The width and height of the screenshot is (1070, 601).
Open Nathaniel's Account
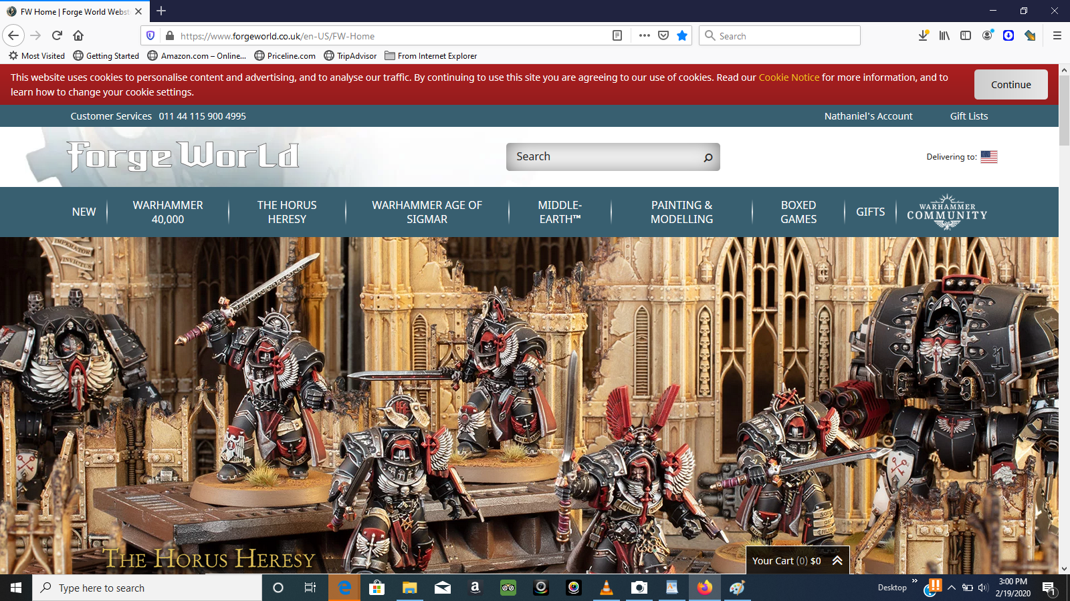(868, 116)
